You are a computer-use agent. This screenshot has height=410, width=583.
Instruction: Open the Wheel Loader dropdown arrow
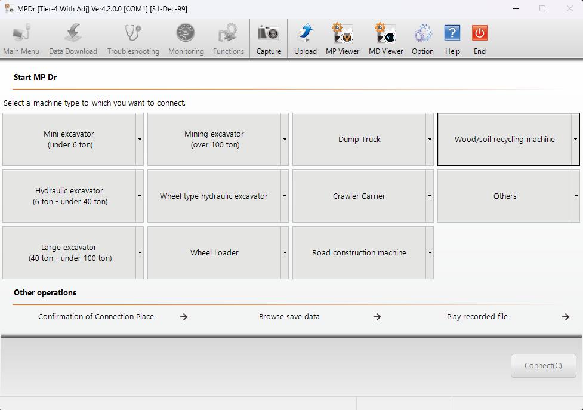(285, 253)
